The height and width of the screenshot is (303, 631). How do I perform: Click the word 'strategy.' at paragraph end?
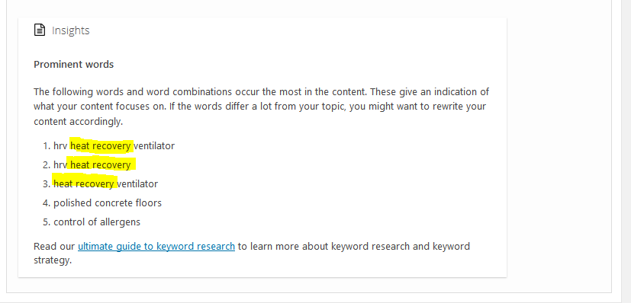click(53, 260)
